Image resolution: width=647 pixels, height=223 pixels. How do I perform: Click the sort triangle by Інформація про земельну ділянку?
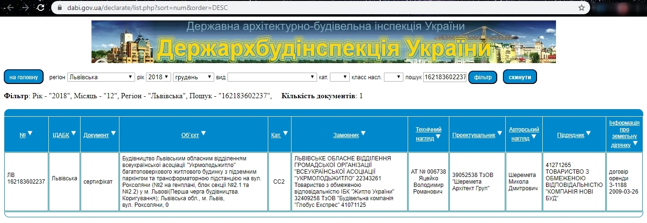coord(635,144)
